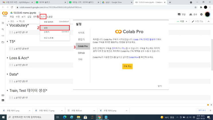This screenshot has width=213, height=120.
Task: Open the 파일 menu
Action: pos(12,17)
